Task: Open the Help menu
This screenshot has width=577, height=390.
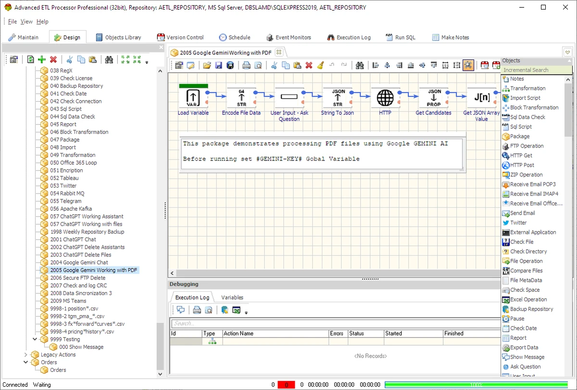Action: coord(42,22)
